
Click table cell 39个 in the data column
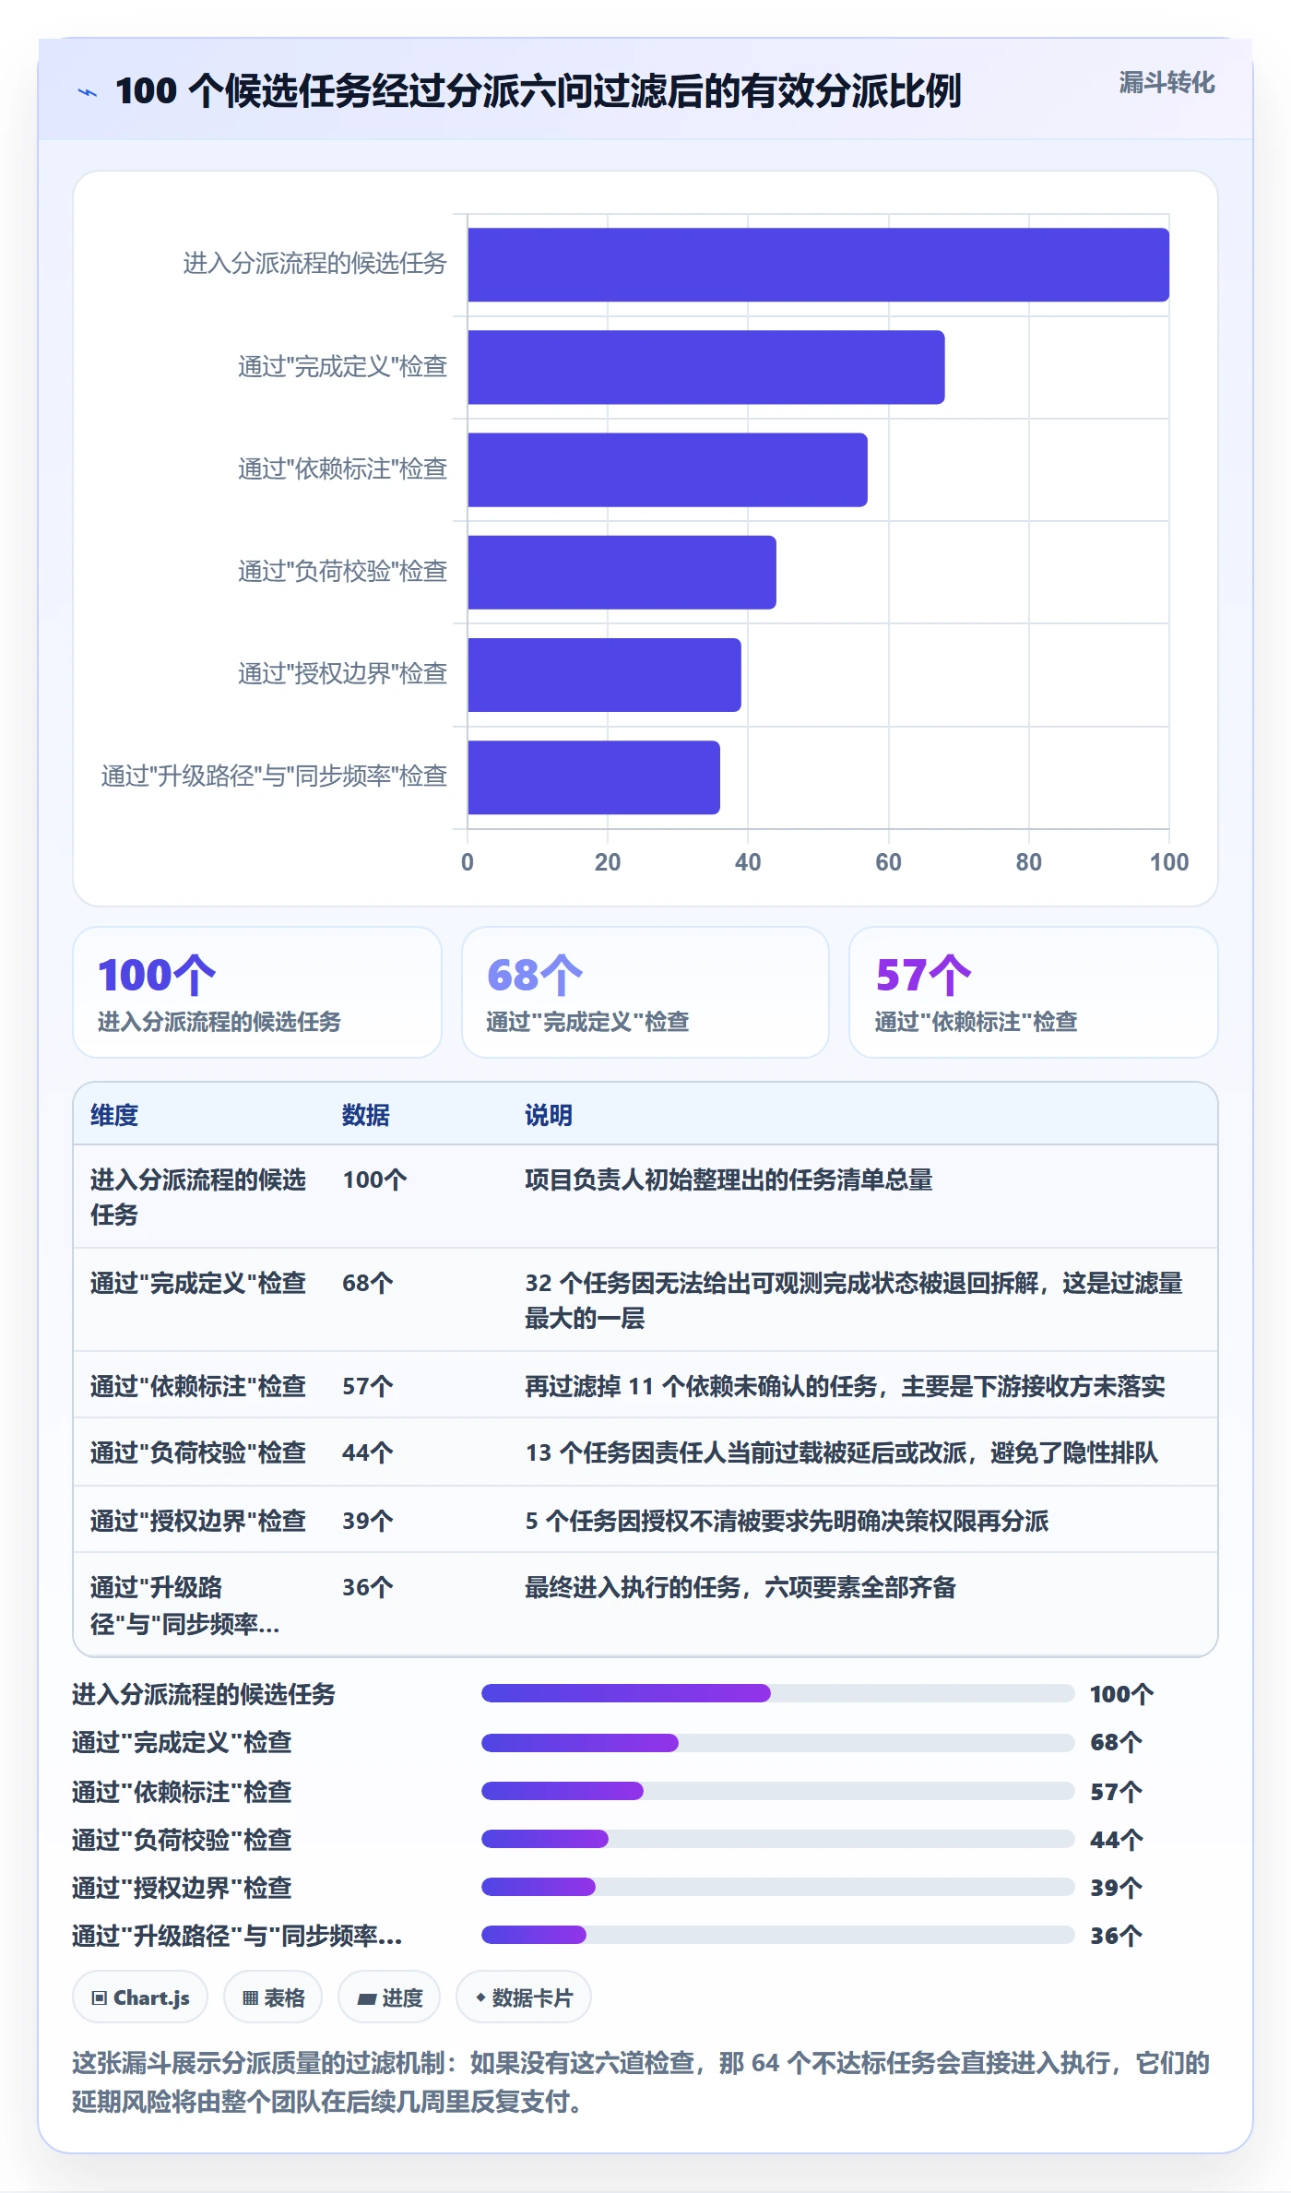click(x=368, y=1521)
